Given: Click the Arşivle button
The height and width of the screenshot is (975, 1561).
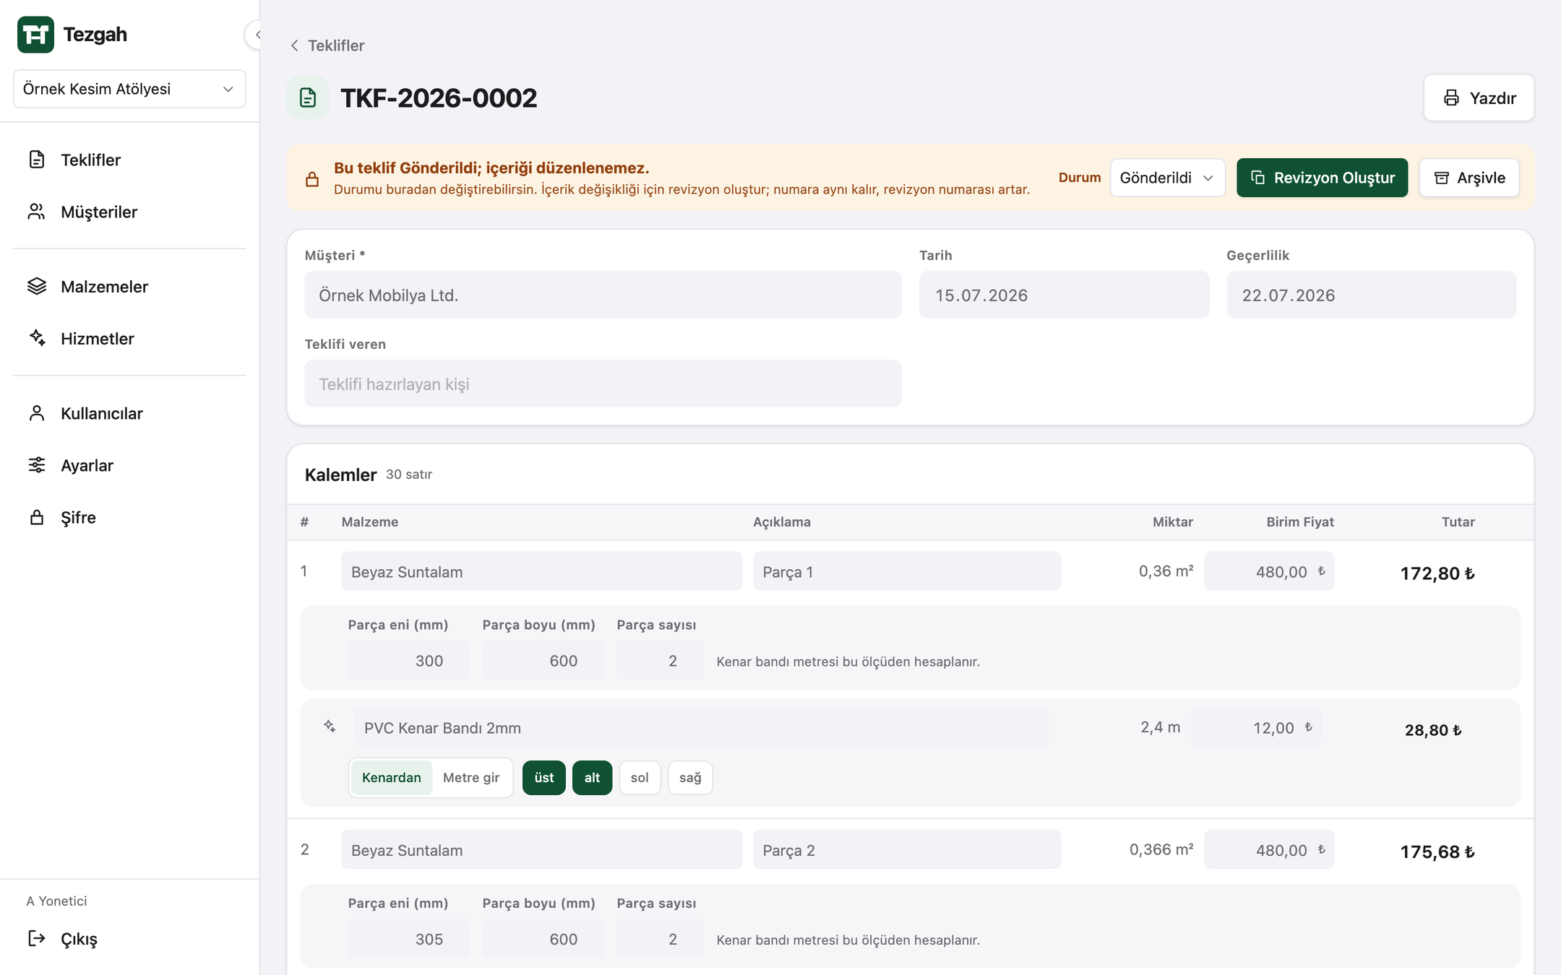Looking at the screenshot, I should [x=1469, y=178].
